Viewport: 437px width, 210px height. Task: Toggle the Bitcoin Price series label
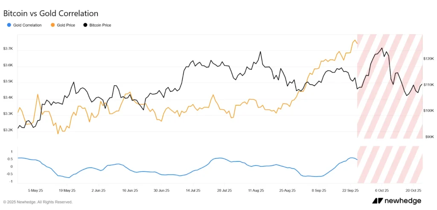click(x=100, y=25)
